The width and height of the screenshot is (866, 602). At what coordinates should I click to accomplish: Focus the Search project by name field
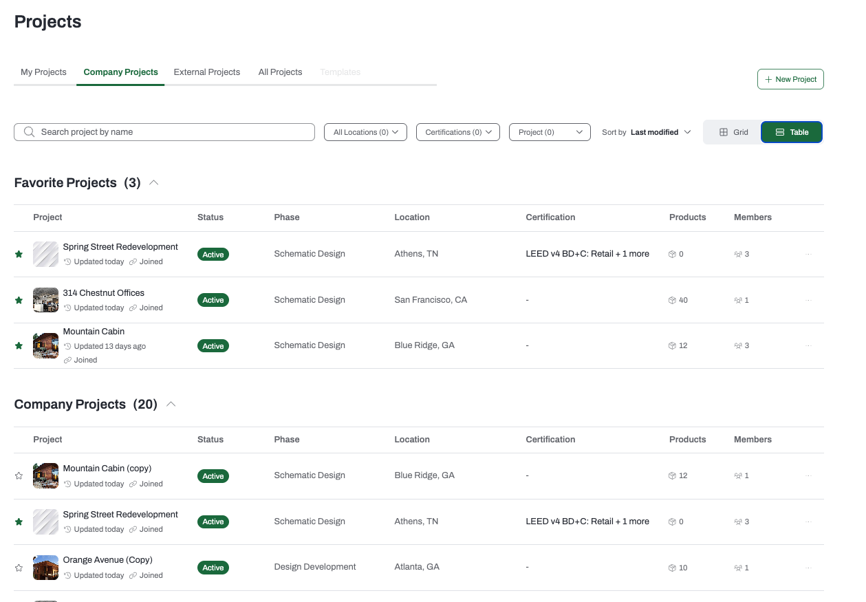(164, 132)
